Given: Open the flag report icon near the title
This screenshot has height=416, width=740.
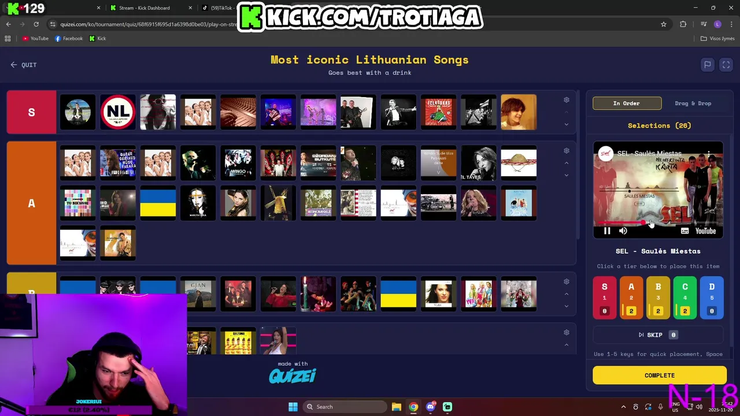Looking at the screenshot, I should tap(707, 65).
